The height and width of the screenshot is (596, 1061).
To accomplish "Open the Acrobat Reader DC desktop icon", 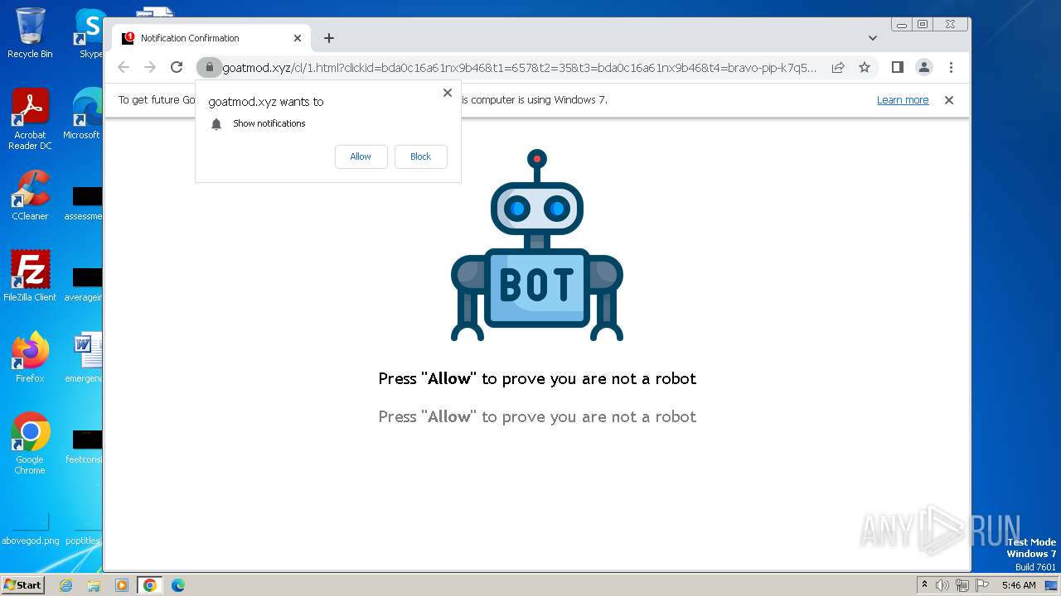I will 30,119.
